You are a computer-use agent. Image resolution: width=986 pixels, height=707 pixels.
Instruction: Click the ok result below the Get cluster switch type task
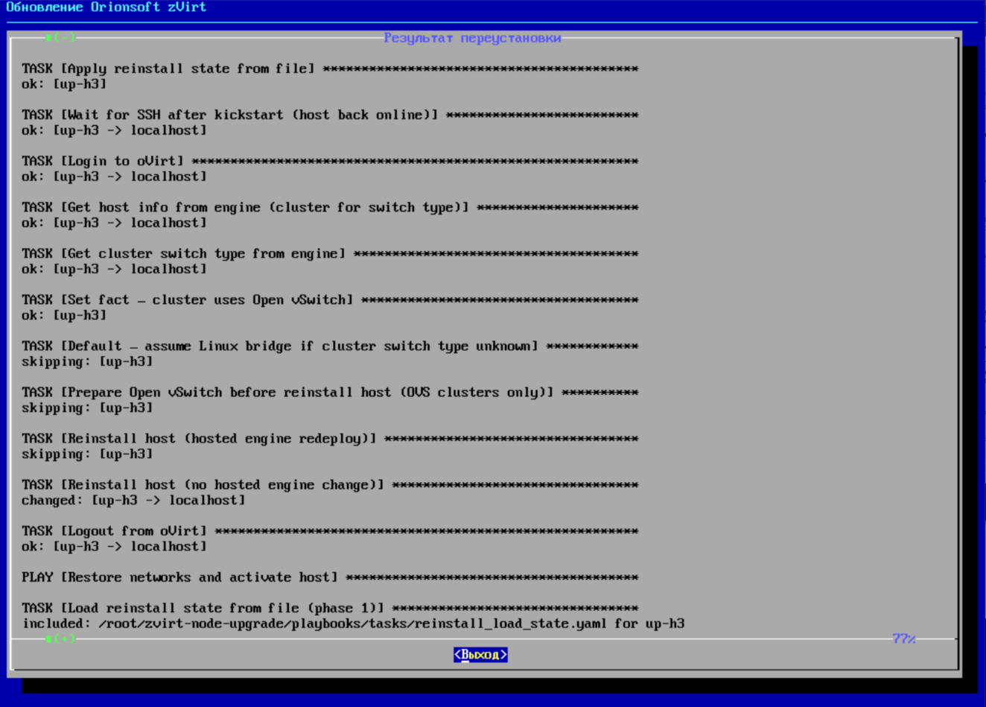pos(114,269)
